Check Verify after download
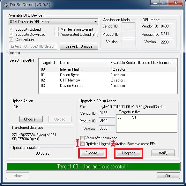 coord(82,138)
